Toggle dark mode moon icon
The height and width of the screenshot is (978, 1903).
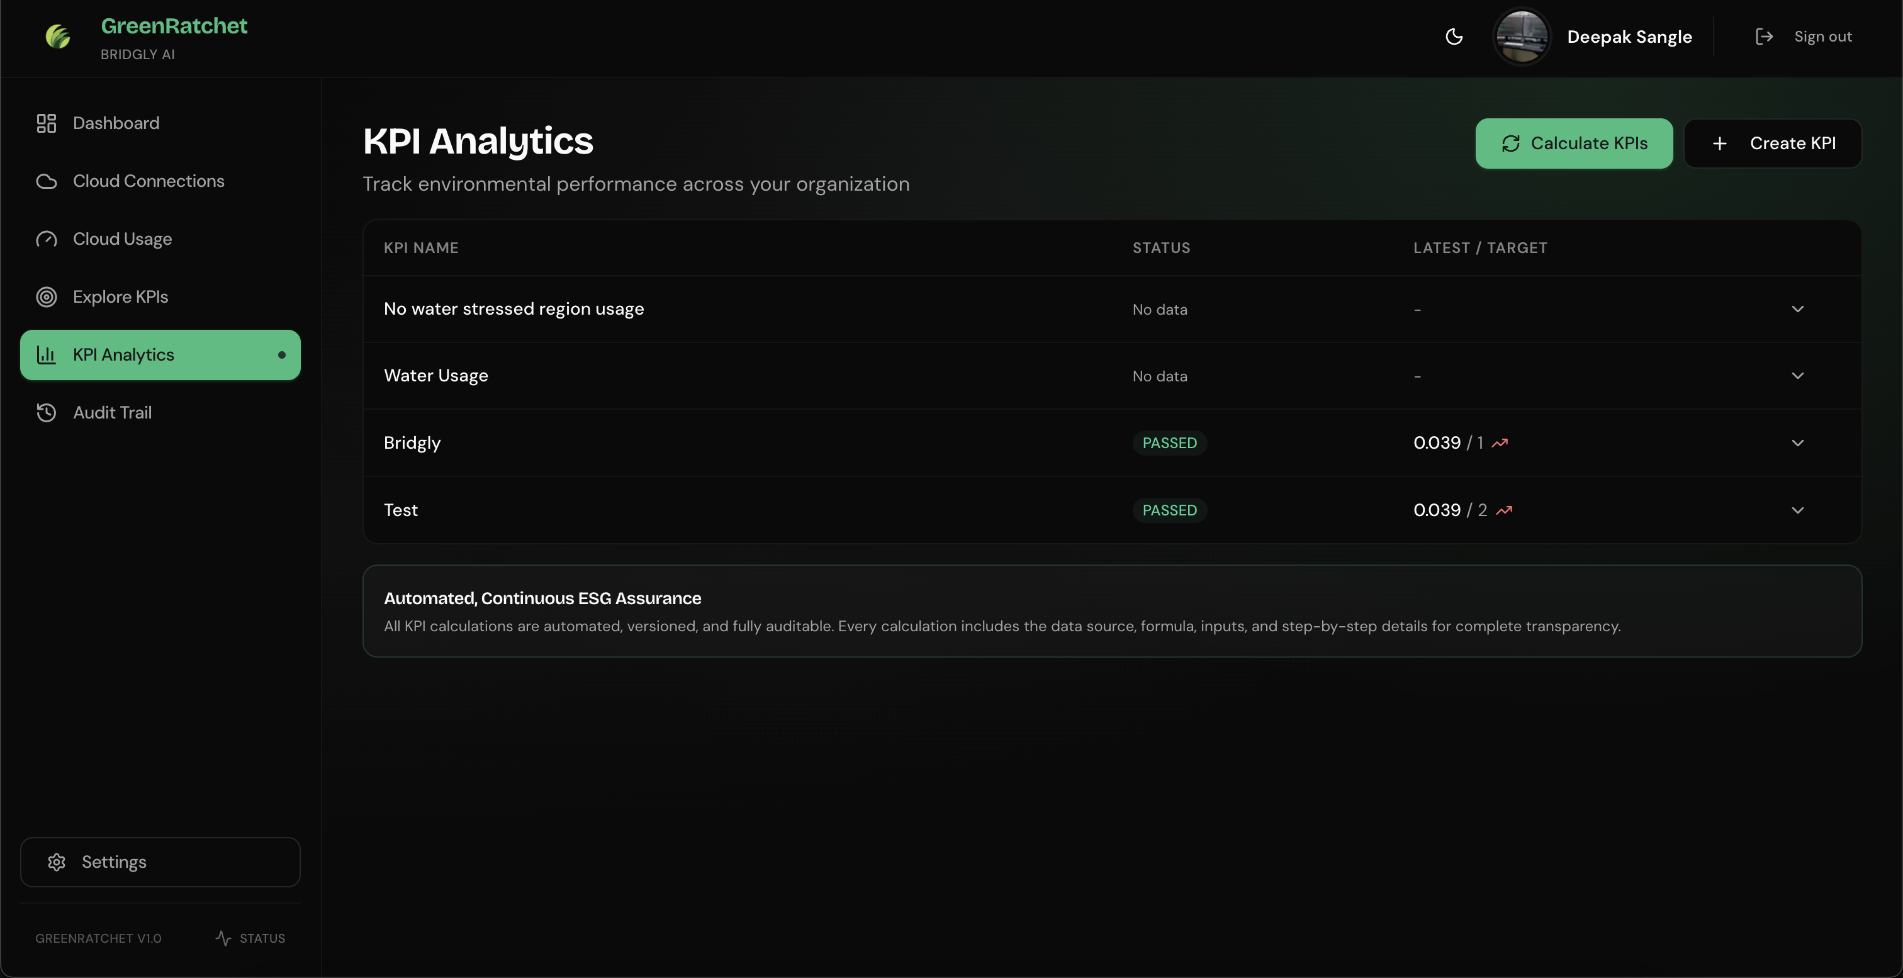click(x=1453, y=37)
